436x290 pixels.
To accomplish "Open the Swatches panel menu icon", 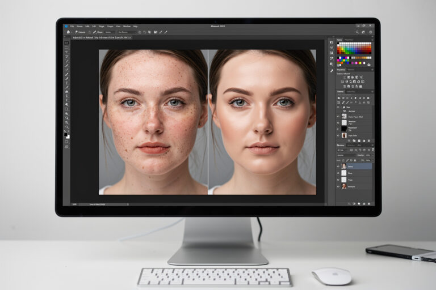I will [x=372, y=40].
